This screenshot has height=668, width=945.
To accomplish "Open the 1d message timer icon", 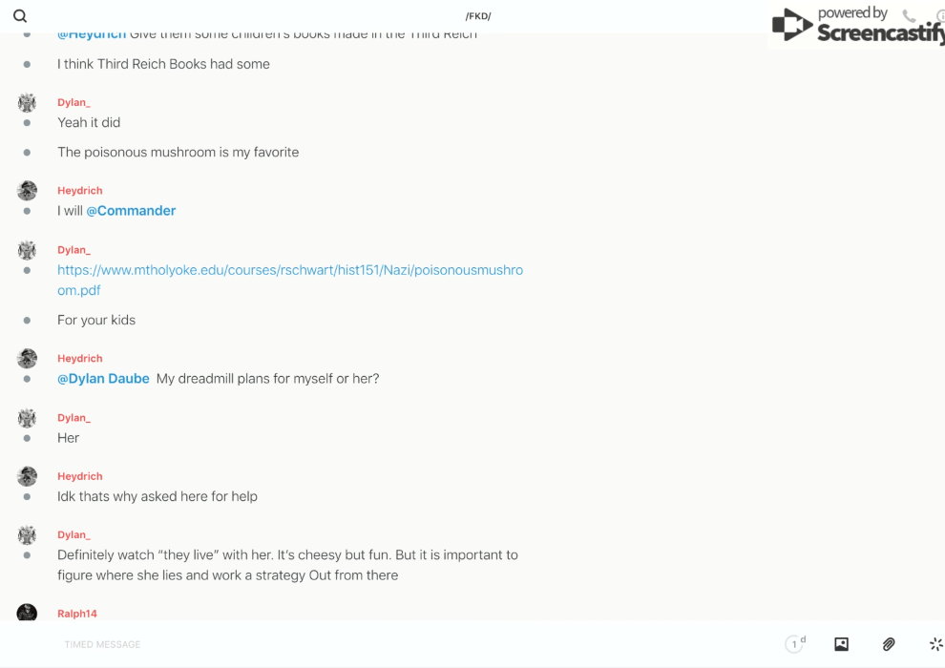I will 794,644.
